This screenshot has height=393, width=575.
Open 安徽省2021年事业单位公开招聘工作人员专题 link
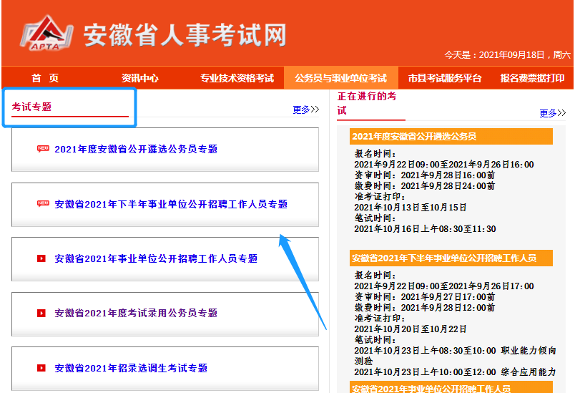point(156,258)
